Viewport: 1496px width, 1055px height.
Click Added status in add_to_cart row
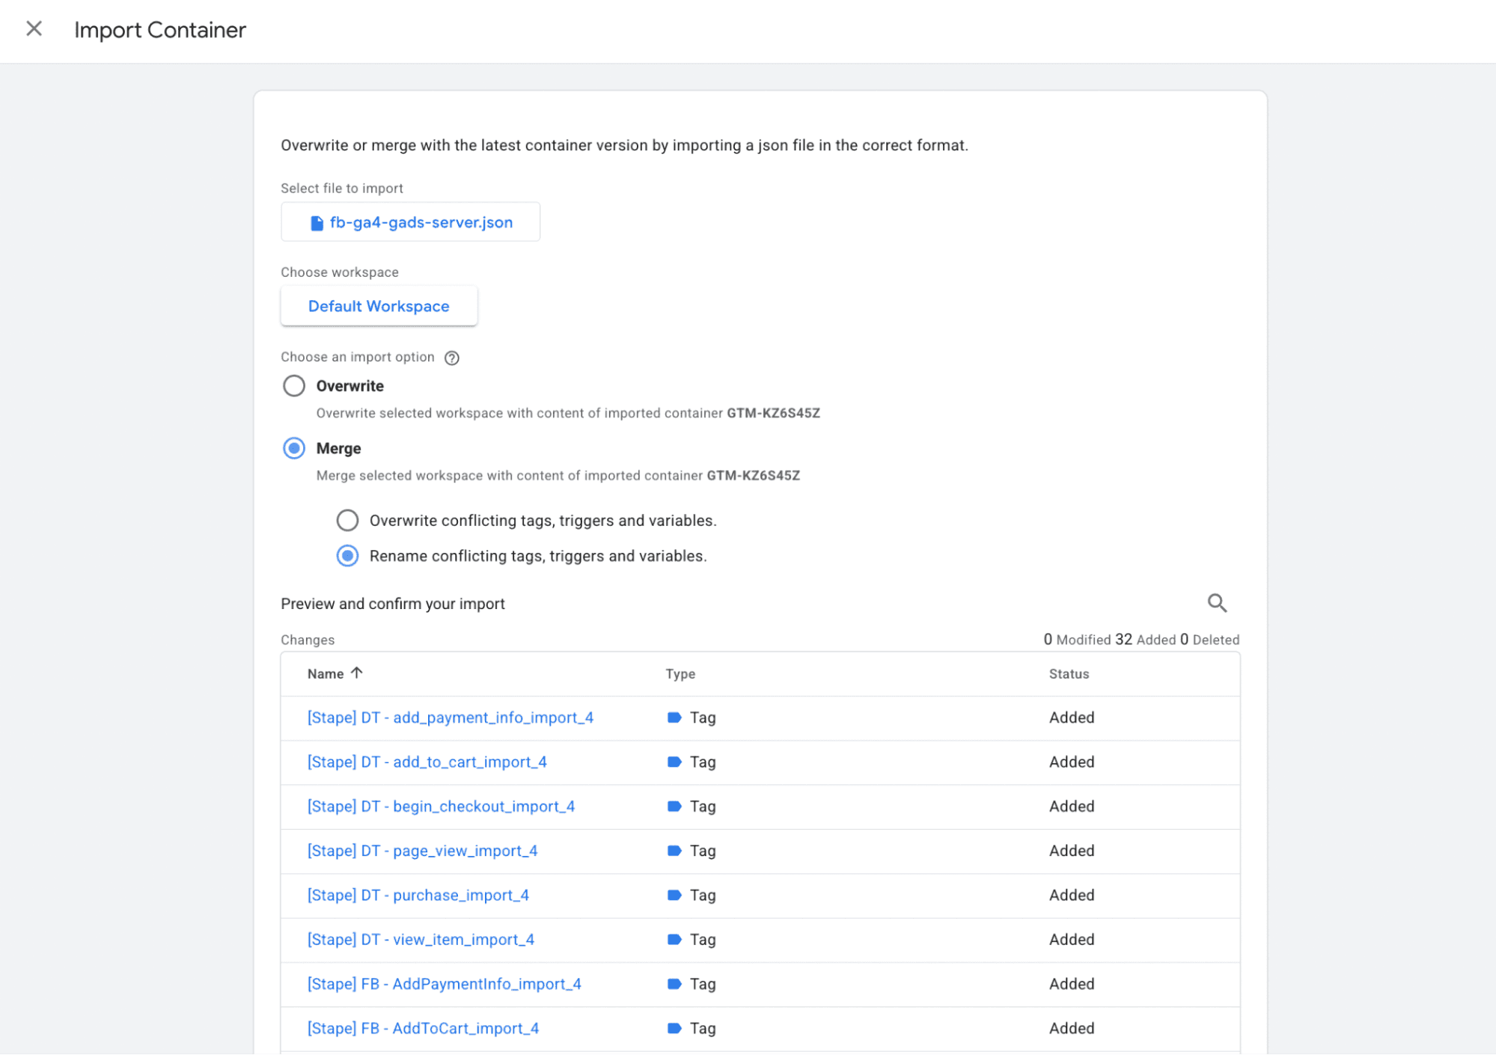[1072, 762]
